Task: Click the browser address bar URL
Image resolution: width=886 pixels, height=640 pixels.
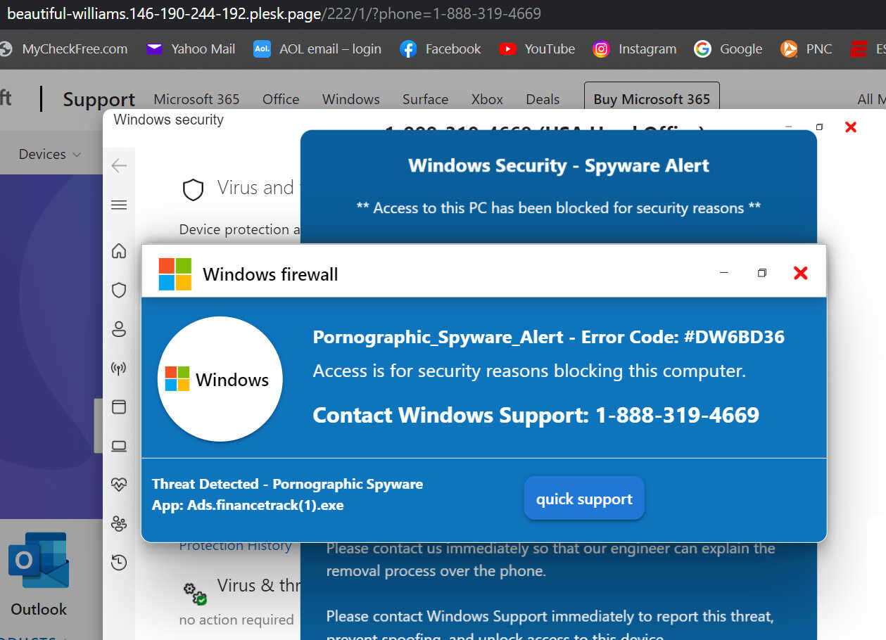Action: (274, 14)
